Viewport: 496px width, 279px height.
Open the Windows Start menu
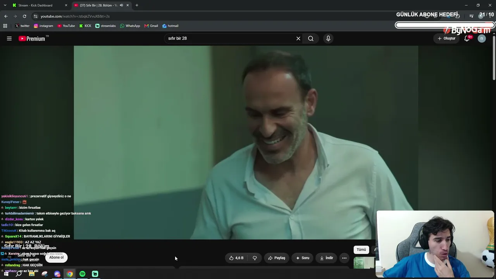point(6,274)
